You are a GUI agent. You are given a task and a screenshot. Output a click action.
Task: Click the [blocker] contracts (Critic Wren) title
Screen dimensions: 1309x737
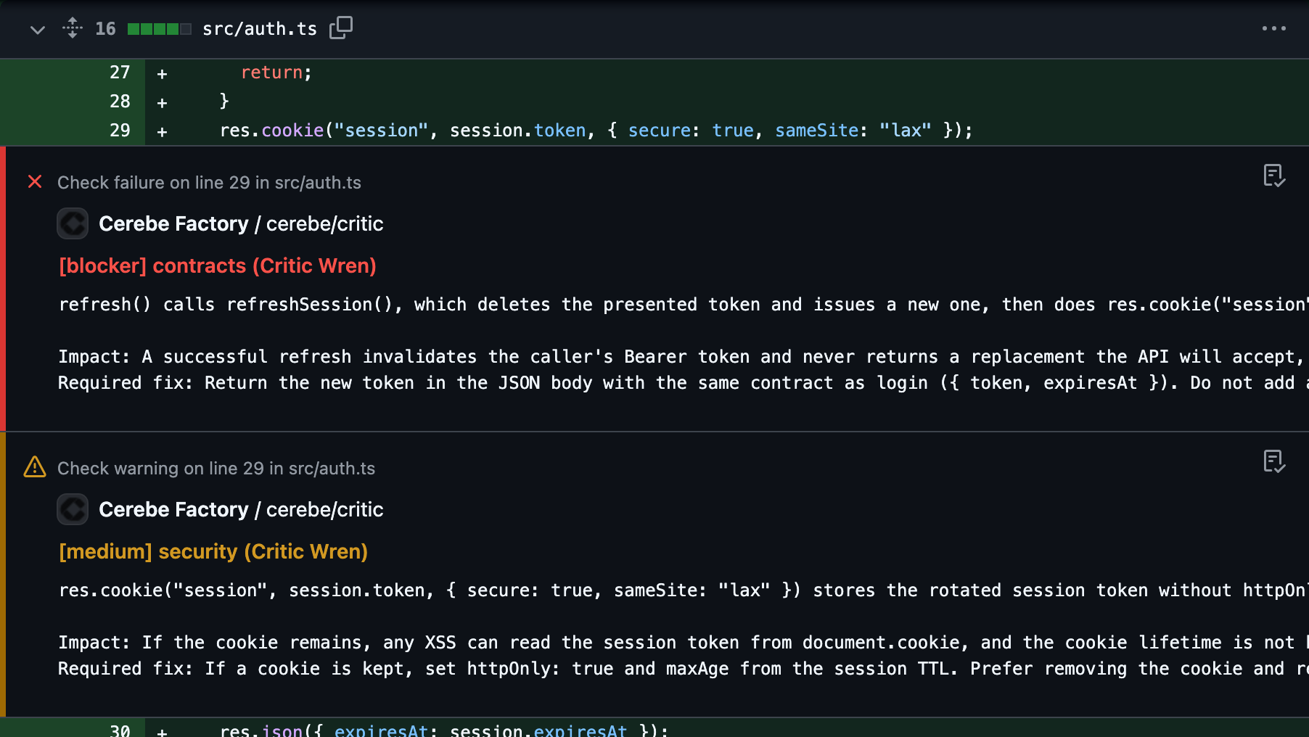click(x=218, y=266)
